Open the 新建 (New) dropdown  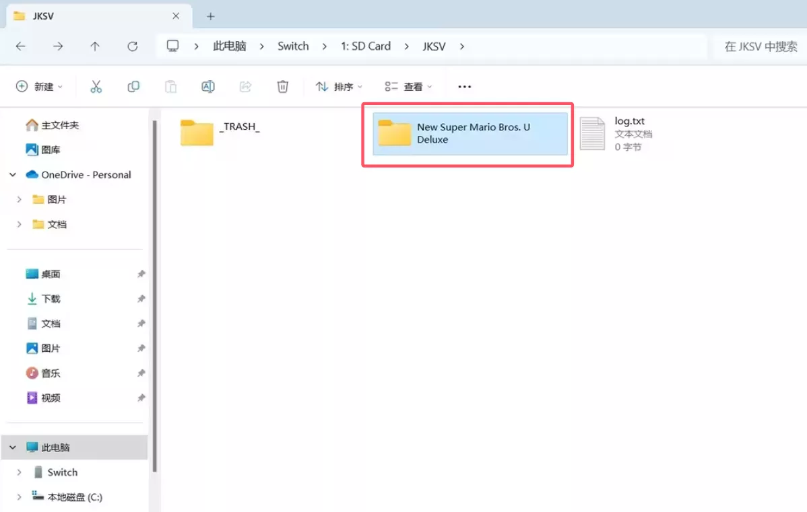[x=39, y=86]
